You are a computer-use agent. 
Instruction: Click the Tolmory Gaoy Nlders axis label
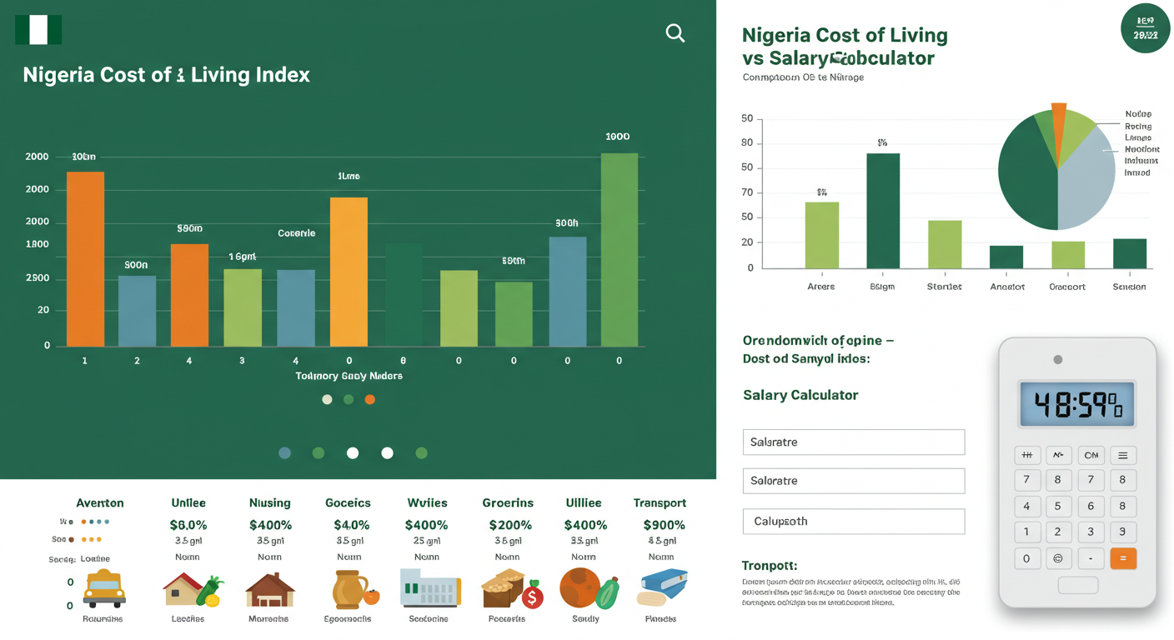(349, 376)
